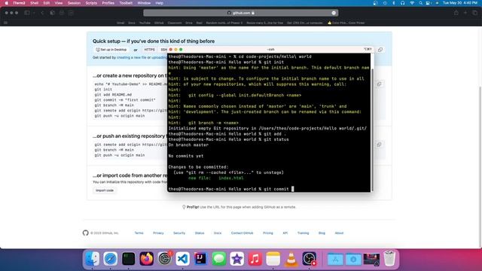Open the API footer link
This screenshot has width=482, height=271.
tap(285, 233)
